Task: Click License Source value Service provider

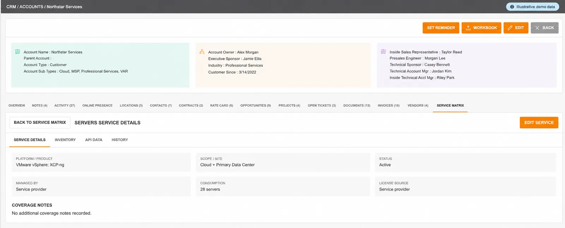Action: [x=394, y=190]
